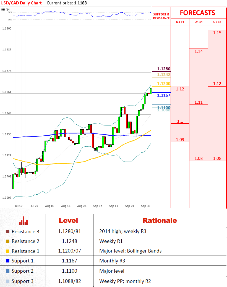
Task: Click the 1.0596 price axis label
Action: click(7, 198)
